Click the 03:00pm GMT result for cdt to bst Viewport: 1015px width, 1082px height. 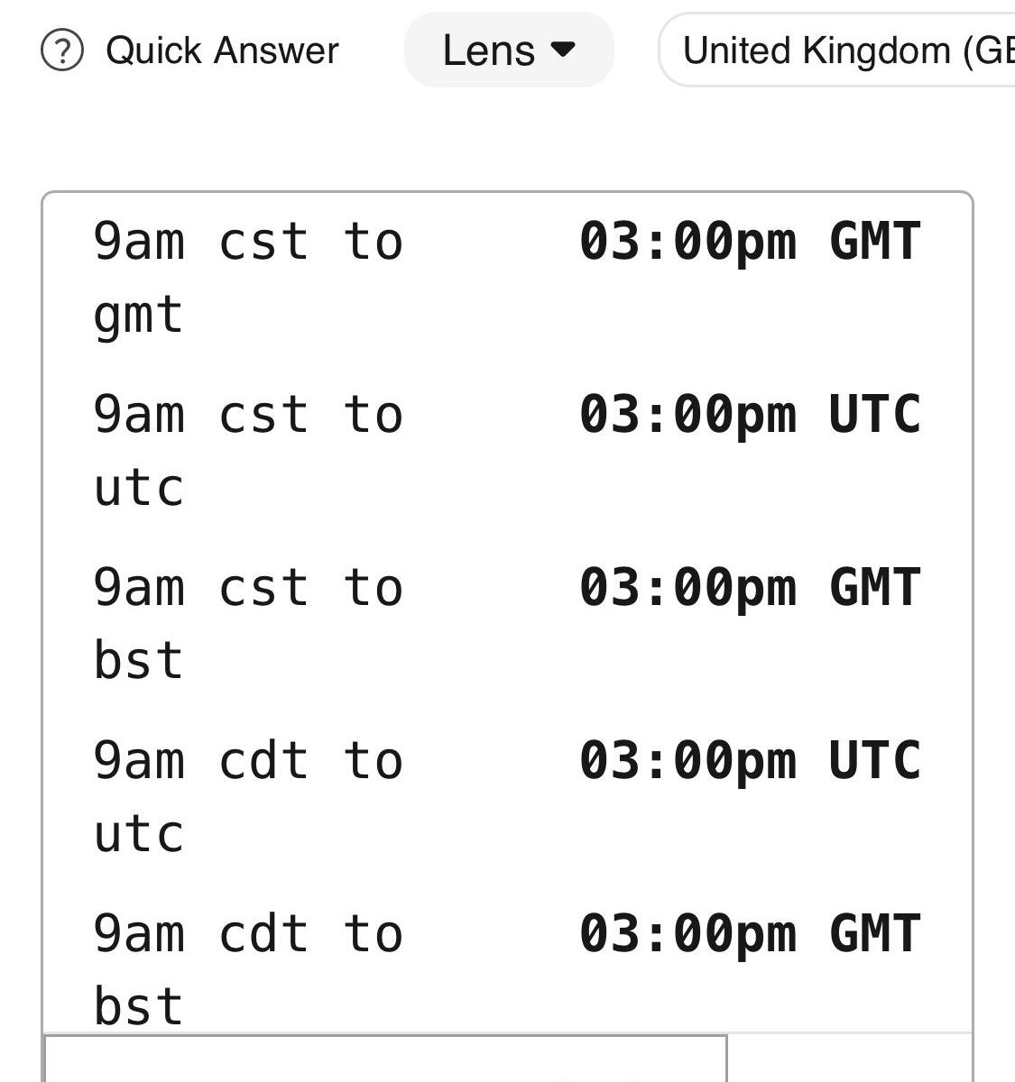750,935
